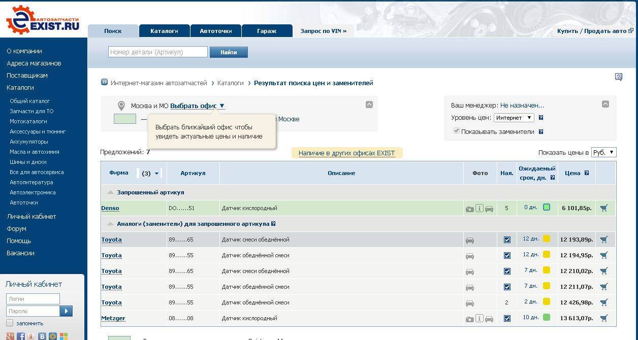The image size is (638, 340).
Task: Click the camera photo icon in Denso row
Action: coord(470,209)
